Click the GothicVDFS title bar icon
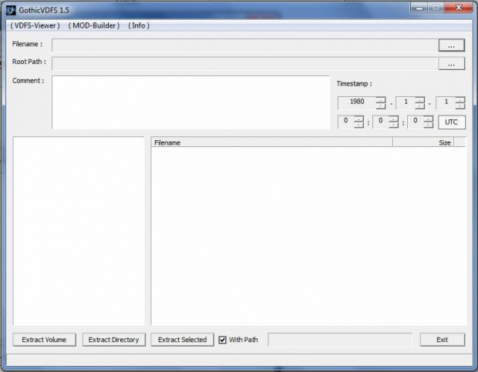478x372 pixels. click(x=11, y=10)
